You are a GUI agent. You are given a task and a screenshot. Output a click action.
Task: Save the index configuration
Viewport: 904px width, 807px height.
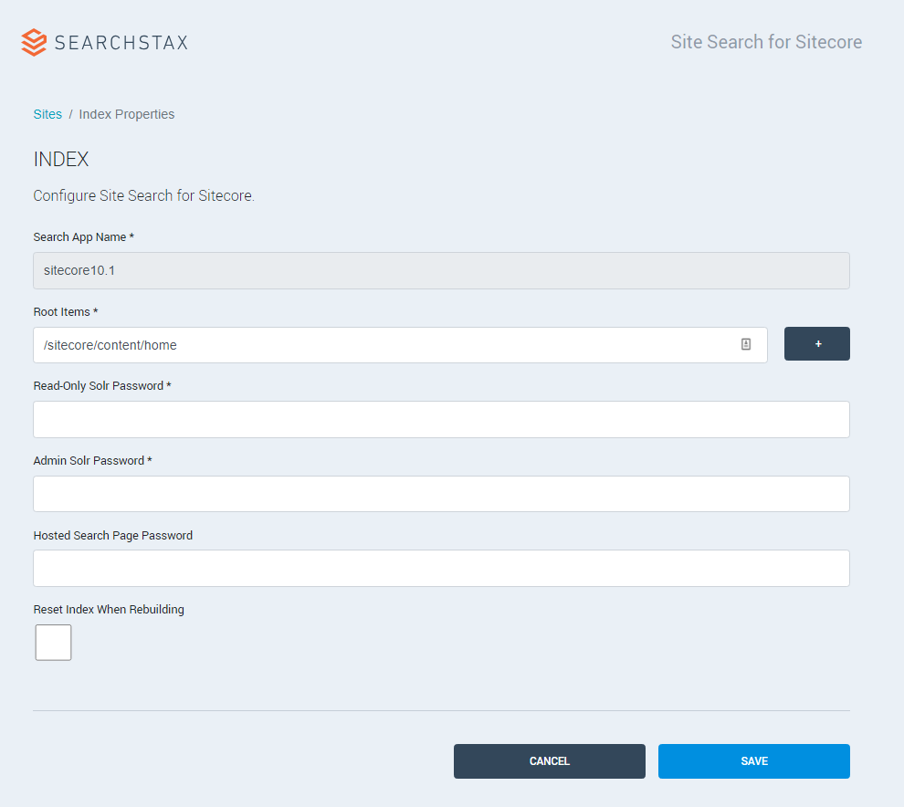[x=753, y=760]
